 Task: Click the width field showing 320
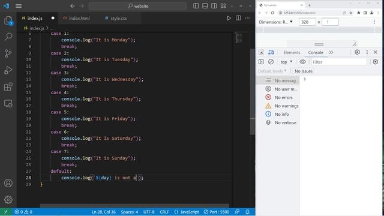click(307, 22)
